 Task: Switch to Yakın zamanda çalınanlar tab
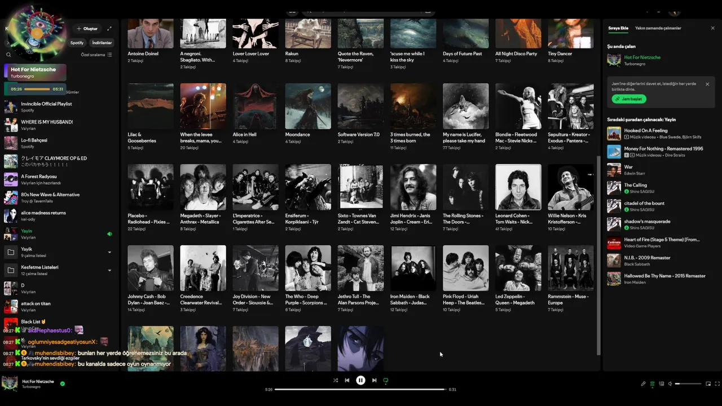click(658, 28)
